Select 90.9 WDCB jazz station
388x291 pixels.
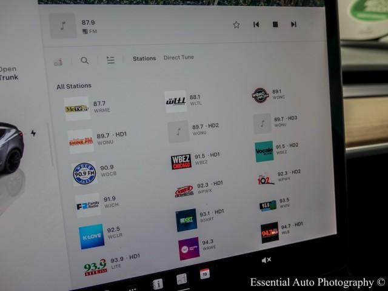click(x=84, y=173)
